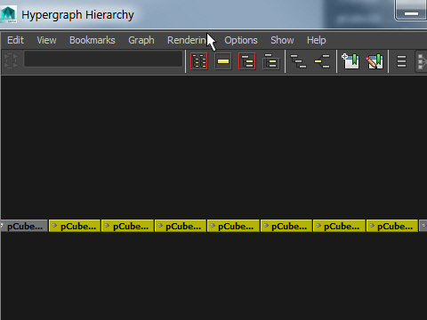The image size is (427, 320).
Task: Expand the Options menu
Action: pyautogui.click(x=241, y=40)
